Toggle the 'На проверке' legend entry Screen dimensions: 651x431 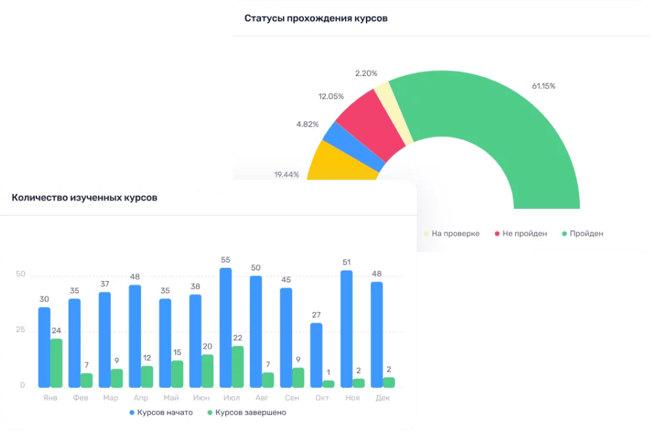(x=451, y=234)
